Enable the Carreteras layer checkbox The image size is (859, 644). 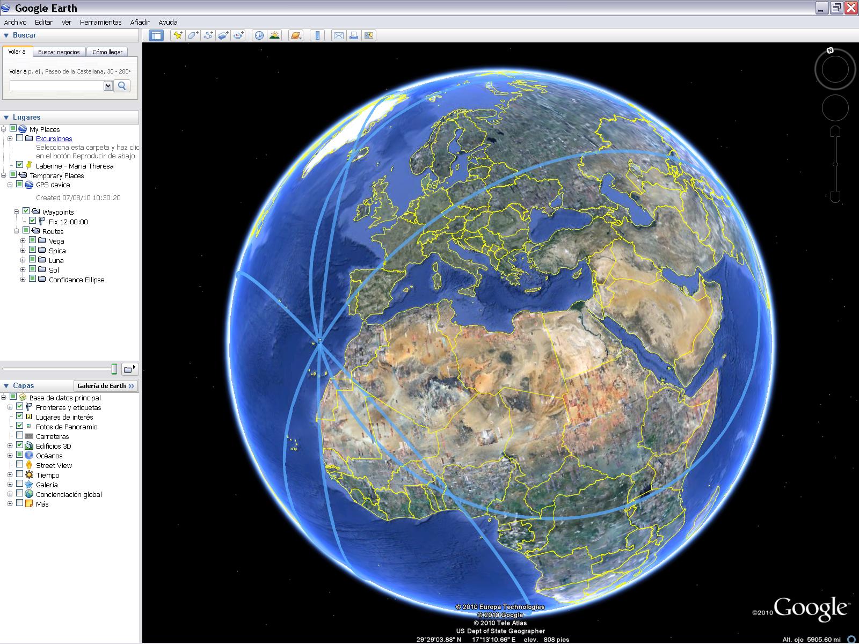coord(20,436)
